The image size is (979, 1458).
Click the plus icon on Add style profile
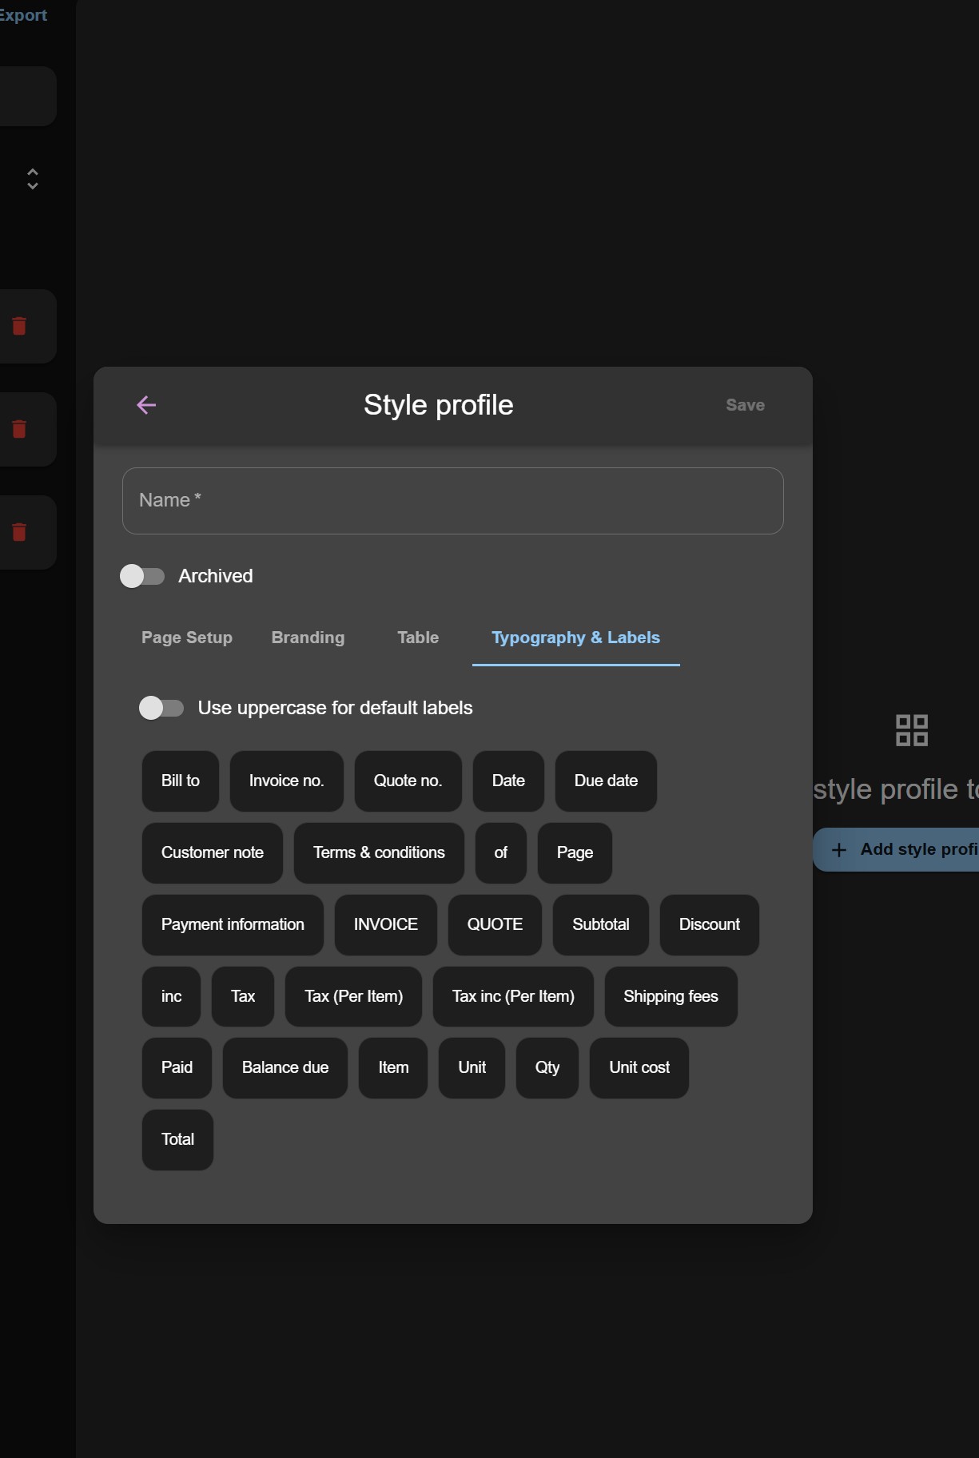click(x=838, y=850)
